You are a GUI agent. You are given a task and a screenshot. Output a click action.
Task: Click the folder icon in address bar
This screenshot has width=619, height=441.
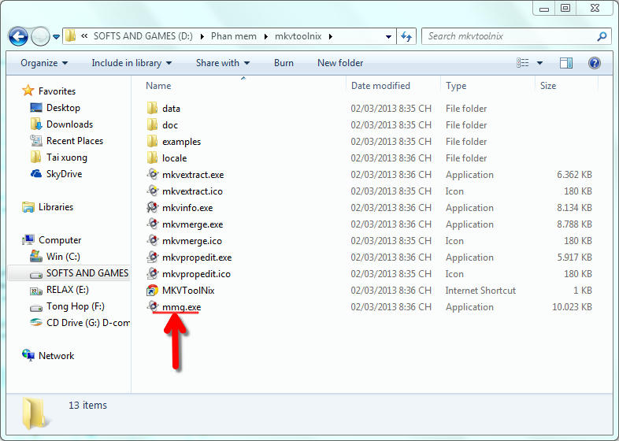tap(71, 36)
